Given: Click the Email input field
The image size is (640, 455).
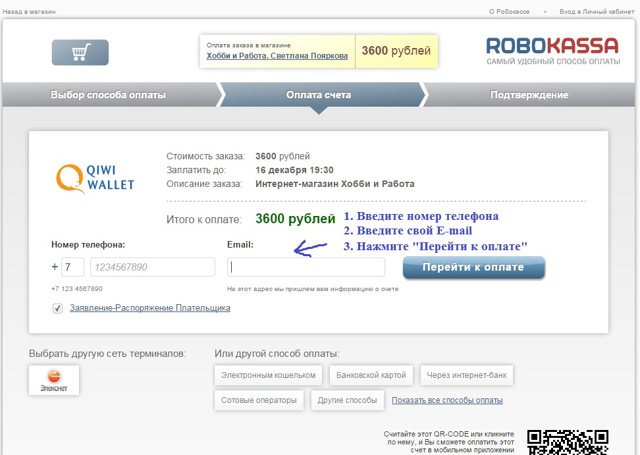Looking at the screenshot, I should click(306, 267).
